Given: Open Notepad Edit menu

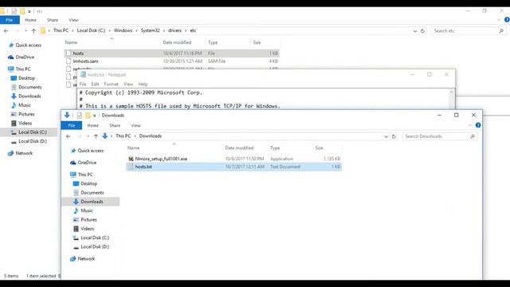Looking at the screenshot, I should pyautogui.click(x=95, y=84).
